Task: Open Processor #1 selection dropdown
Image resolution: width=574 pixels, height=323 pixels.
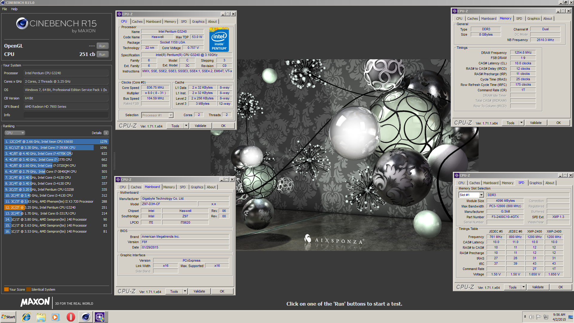Action: click(171, 115)
